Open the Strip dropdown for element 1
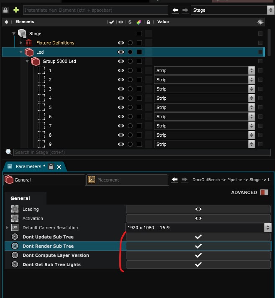Image resolution: width=275 pixels, height=298 pixels. pos(251,70)
